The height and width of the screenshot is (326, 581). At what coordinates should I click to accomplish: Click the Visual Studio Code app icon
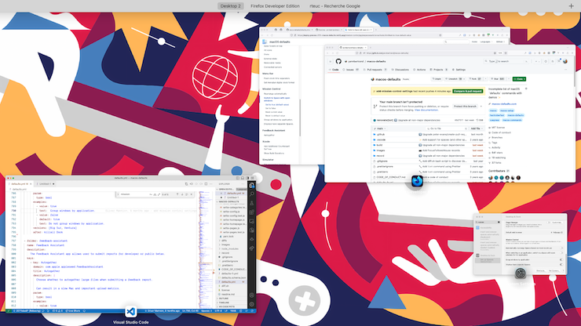pos(131,312)
